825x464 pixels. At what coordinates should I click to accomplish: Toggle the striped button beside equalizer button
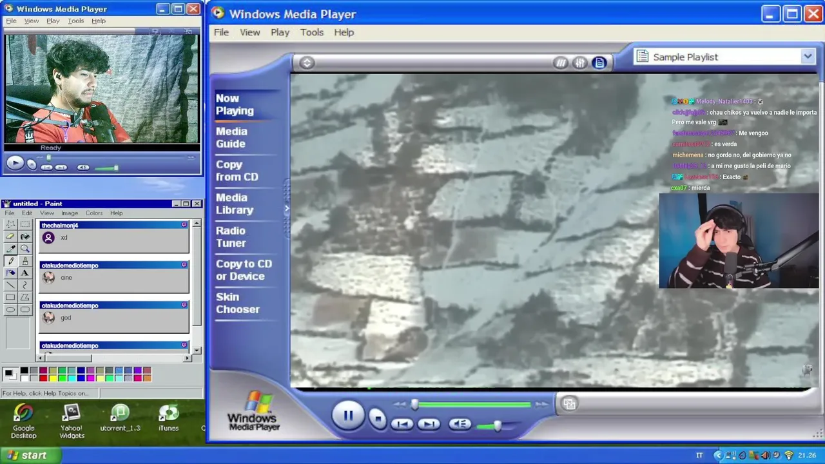561,63
